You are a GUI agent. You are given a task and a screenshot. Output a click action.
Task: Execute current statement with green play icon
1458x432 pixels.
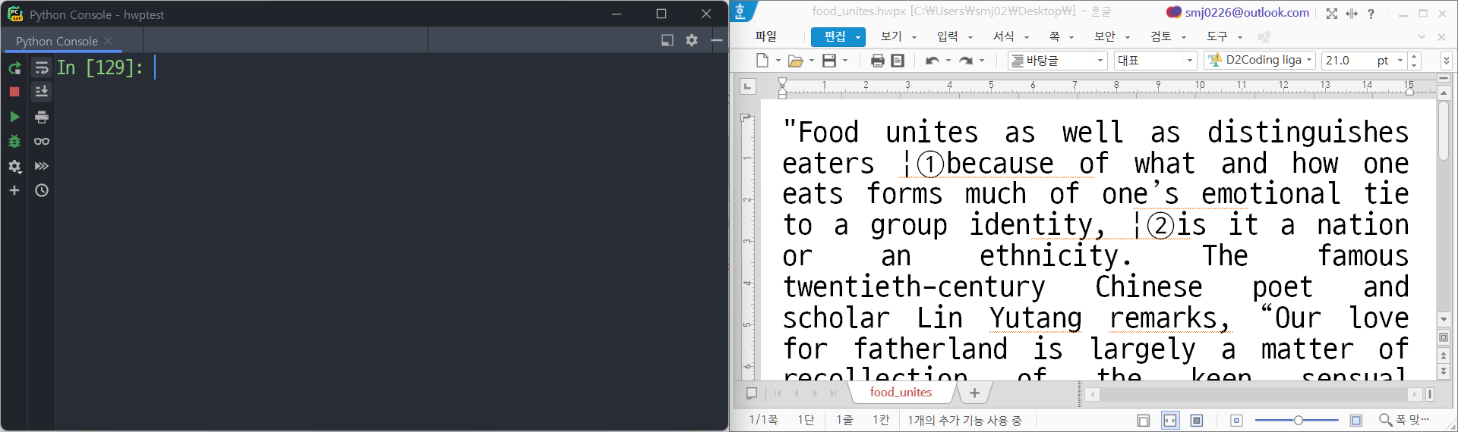tap(14, 117)
